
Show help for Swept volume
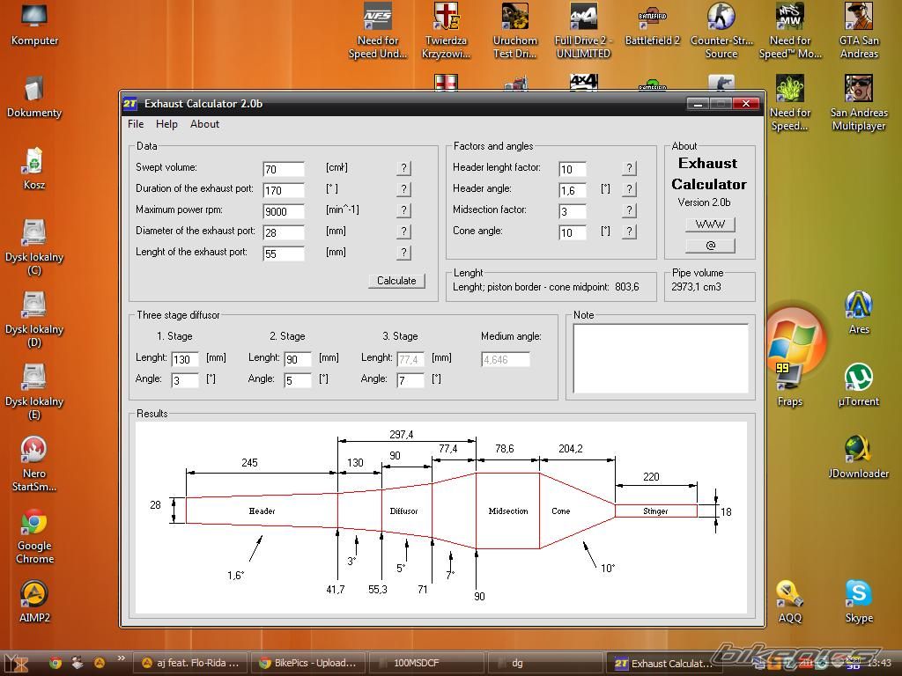(x=403, y=168)
